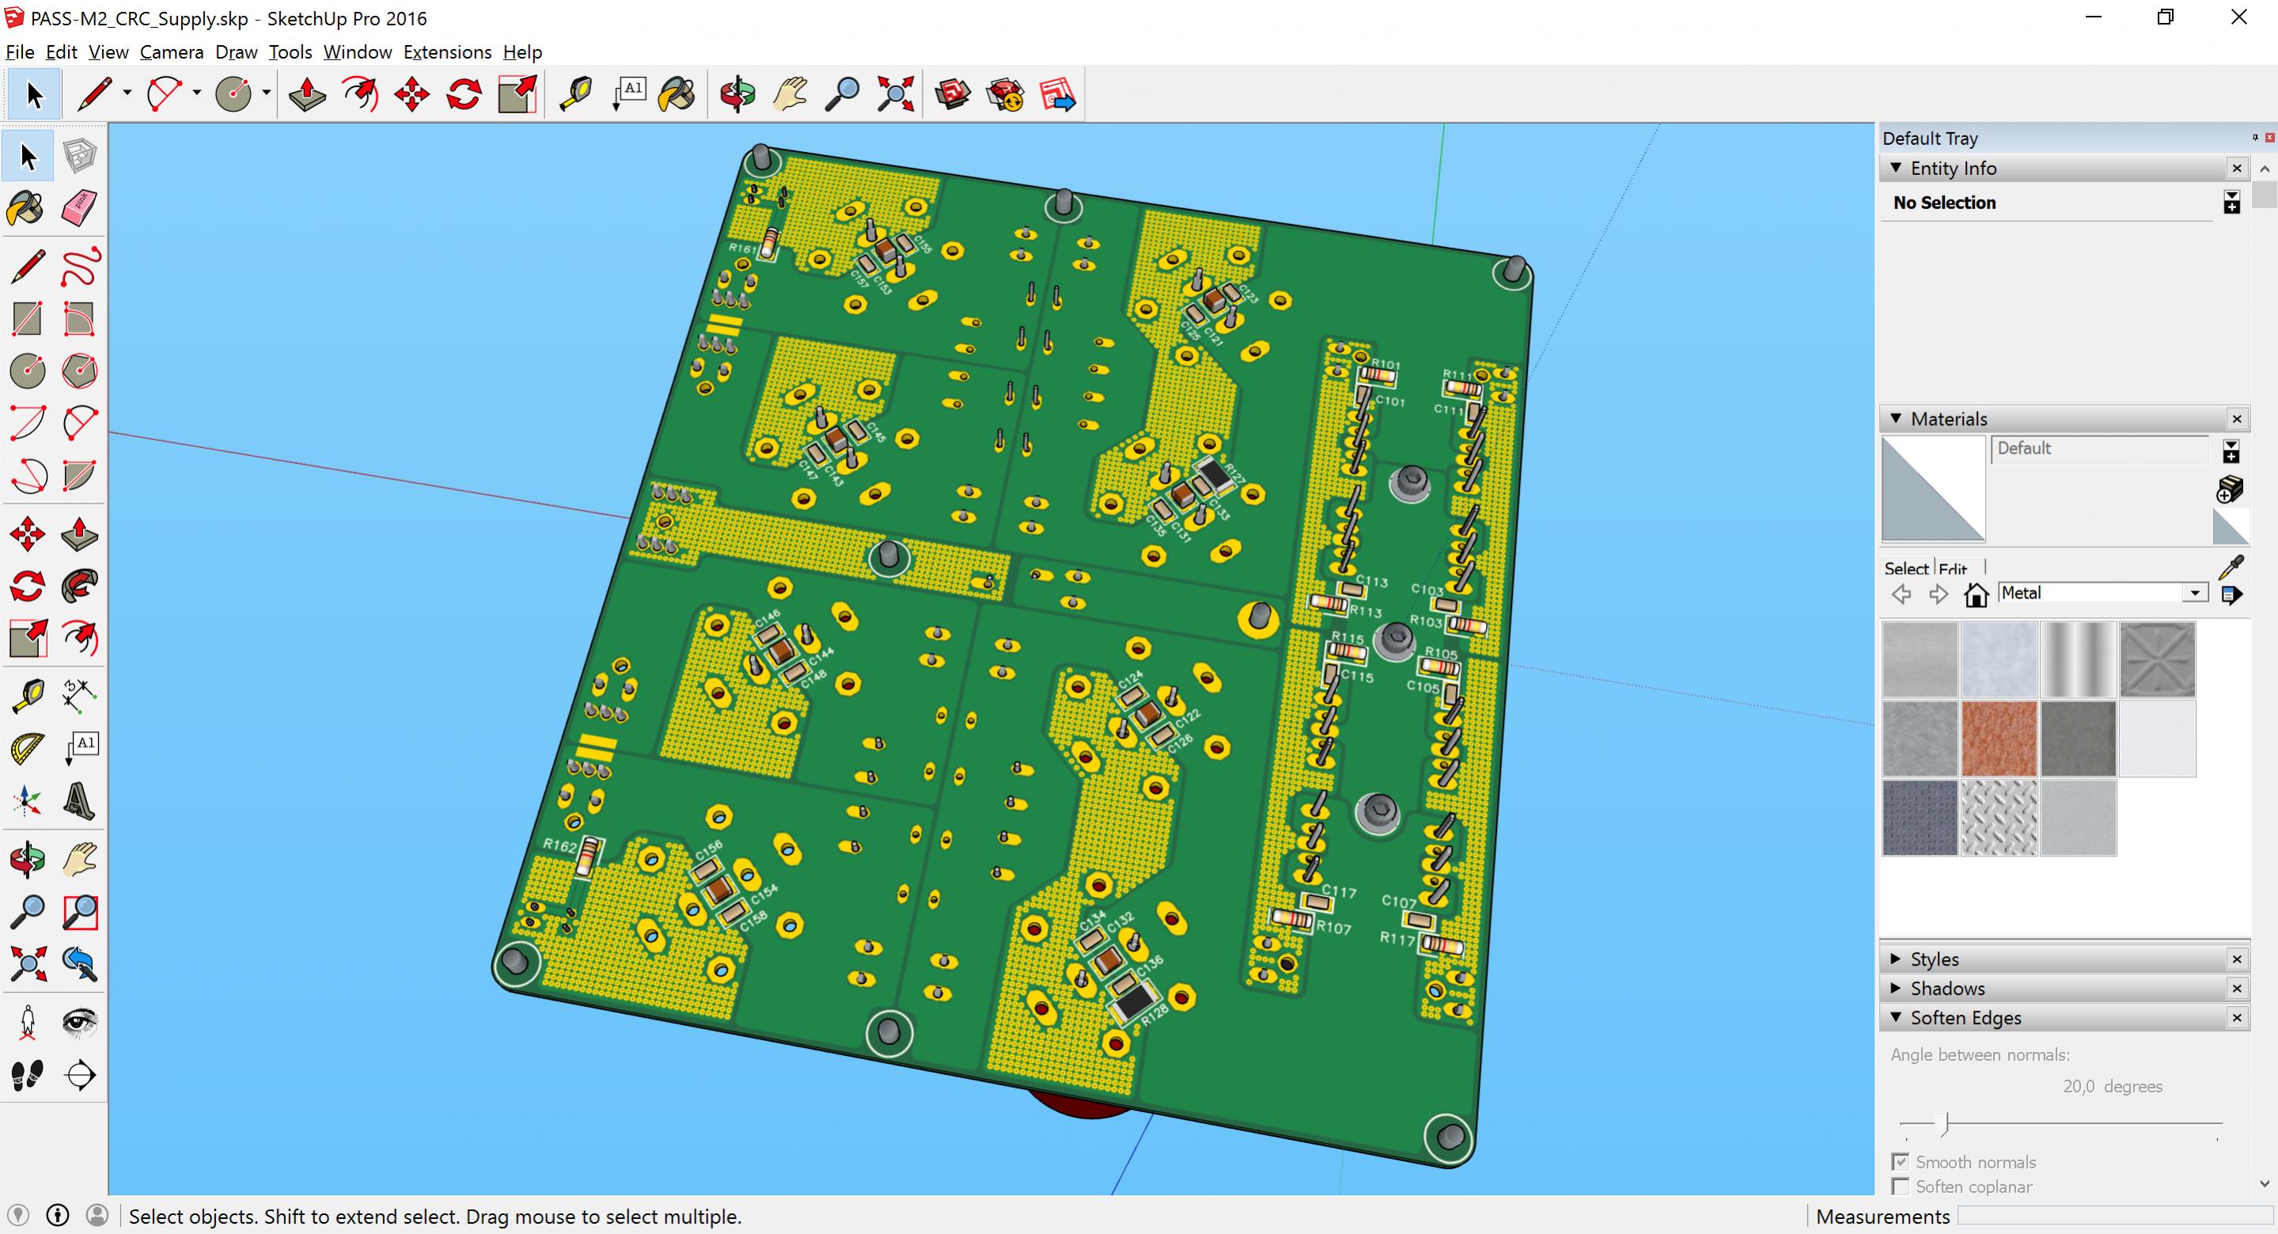This screenshot has width=2278, height=1234.
Task: Click the credits info status icon
Action: pyautogui.click(x=58, y=1216)
